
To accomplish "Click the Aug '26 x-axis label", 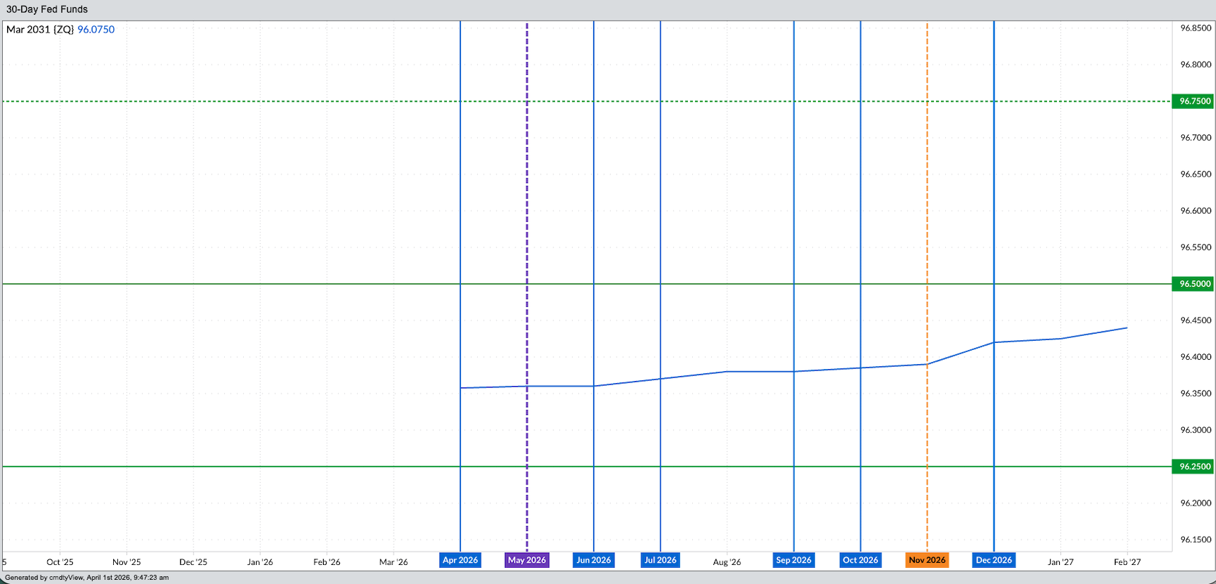I will [x=727, y=562].
